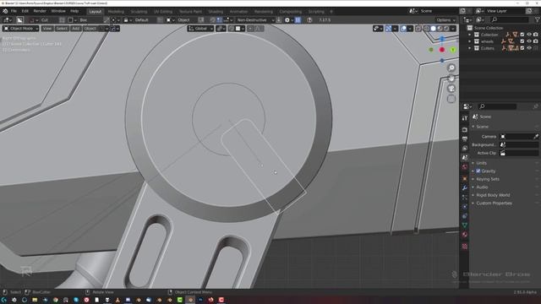Open the Tool properties tab

coord(465,118)
